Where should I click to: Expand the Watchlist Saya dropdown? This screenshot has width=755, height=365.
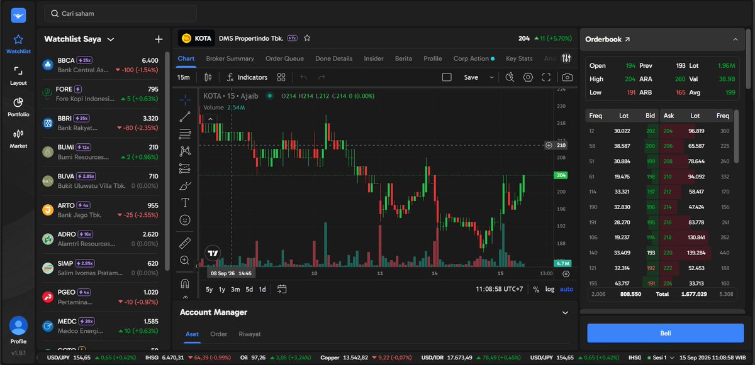111,39
